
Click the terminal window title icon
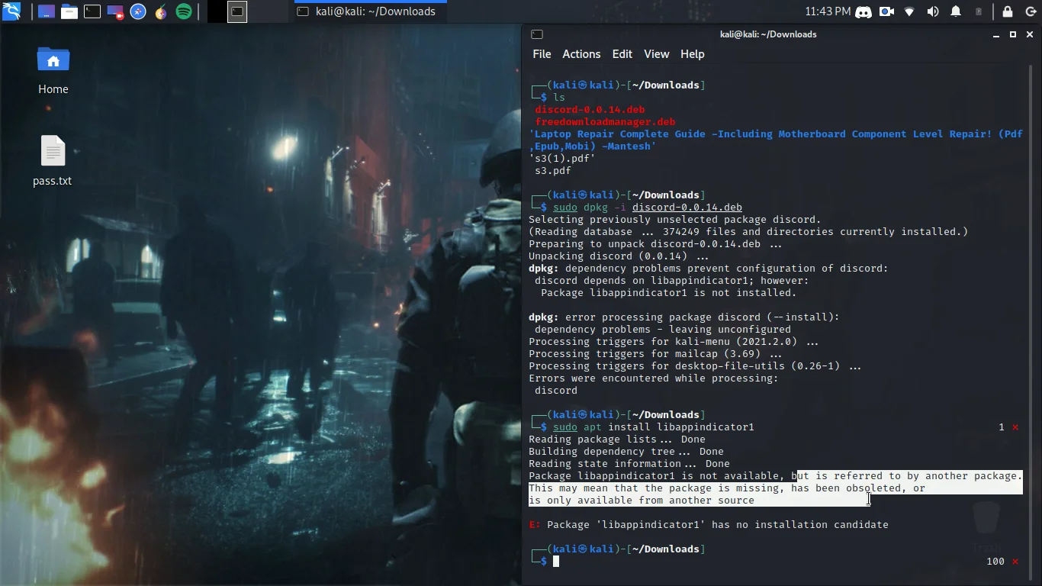point(537,34)
